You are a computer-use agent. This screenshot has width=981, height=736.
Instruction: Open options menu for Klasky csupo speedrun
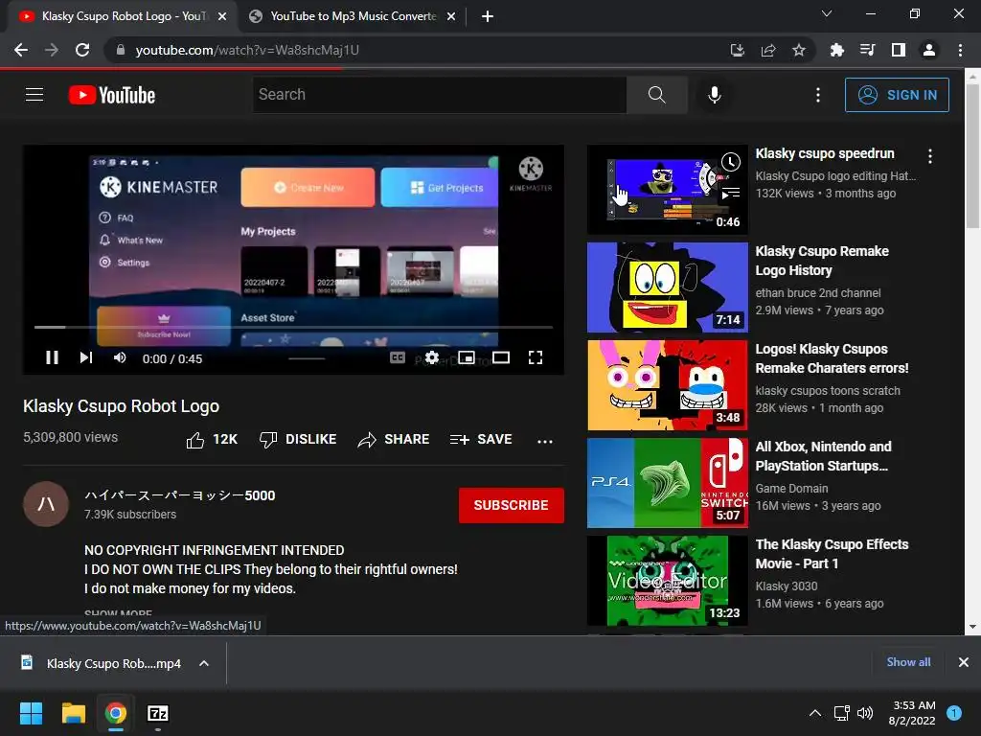click(930, 156)
